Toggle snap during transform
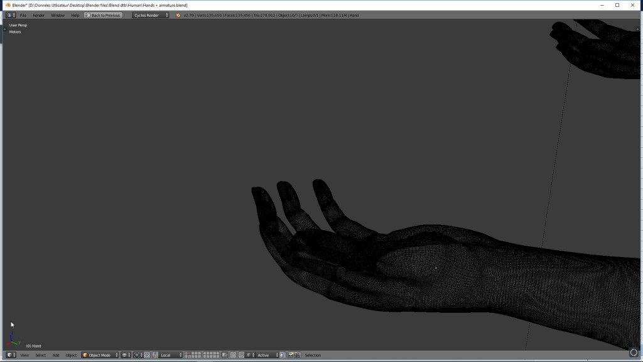The width and height of the screenshot is (643, 362). tap(241, 355)
